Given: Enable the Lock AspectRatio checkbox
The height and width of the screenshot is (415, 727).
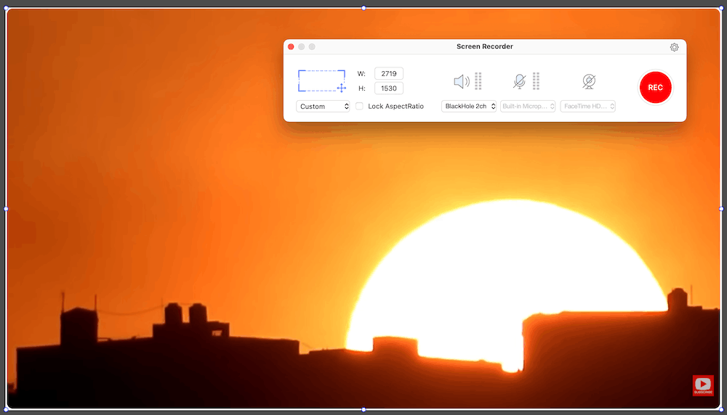Looking at the screenshot, I should tap(359, 106).
